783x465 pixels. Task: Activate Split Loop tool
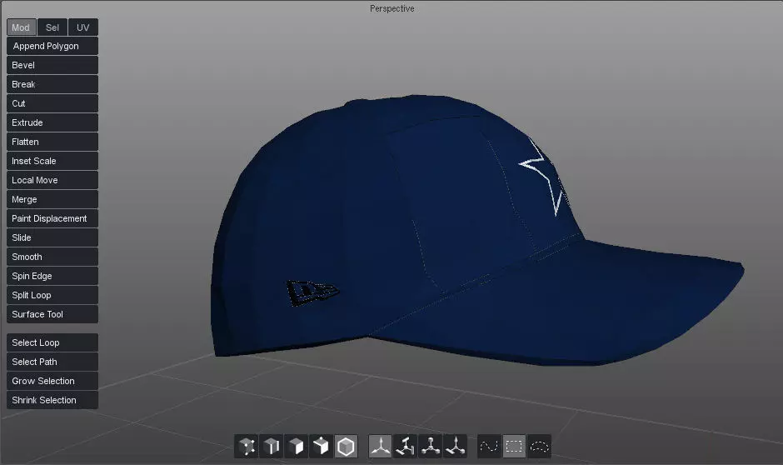pos(52,295)
